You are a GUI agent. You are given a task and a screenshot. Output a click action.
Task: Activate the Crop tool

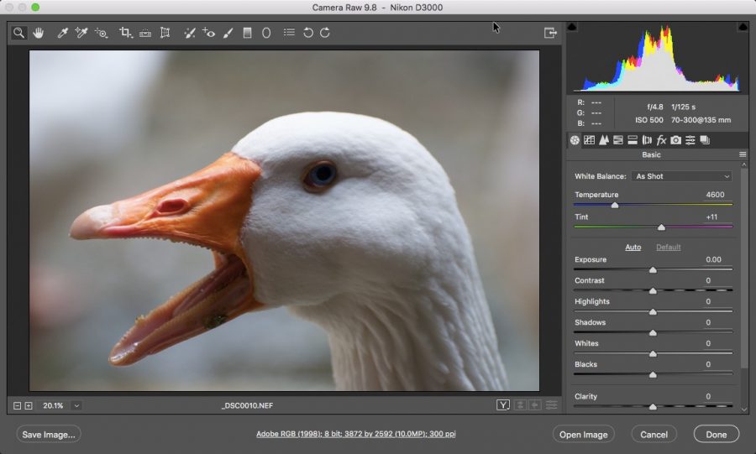(125, 33)
